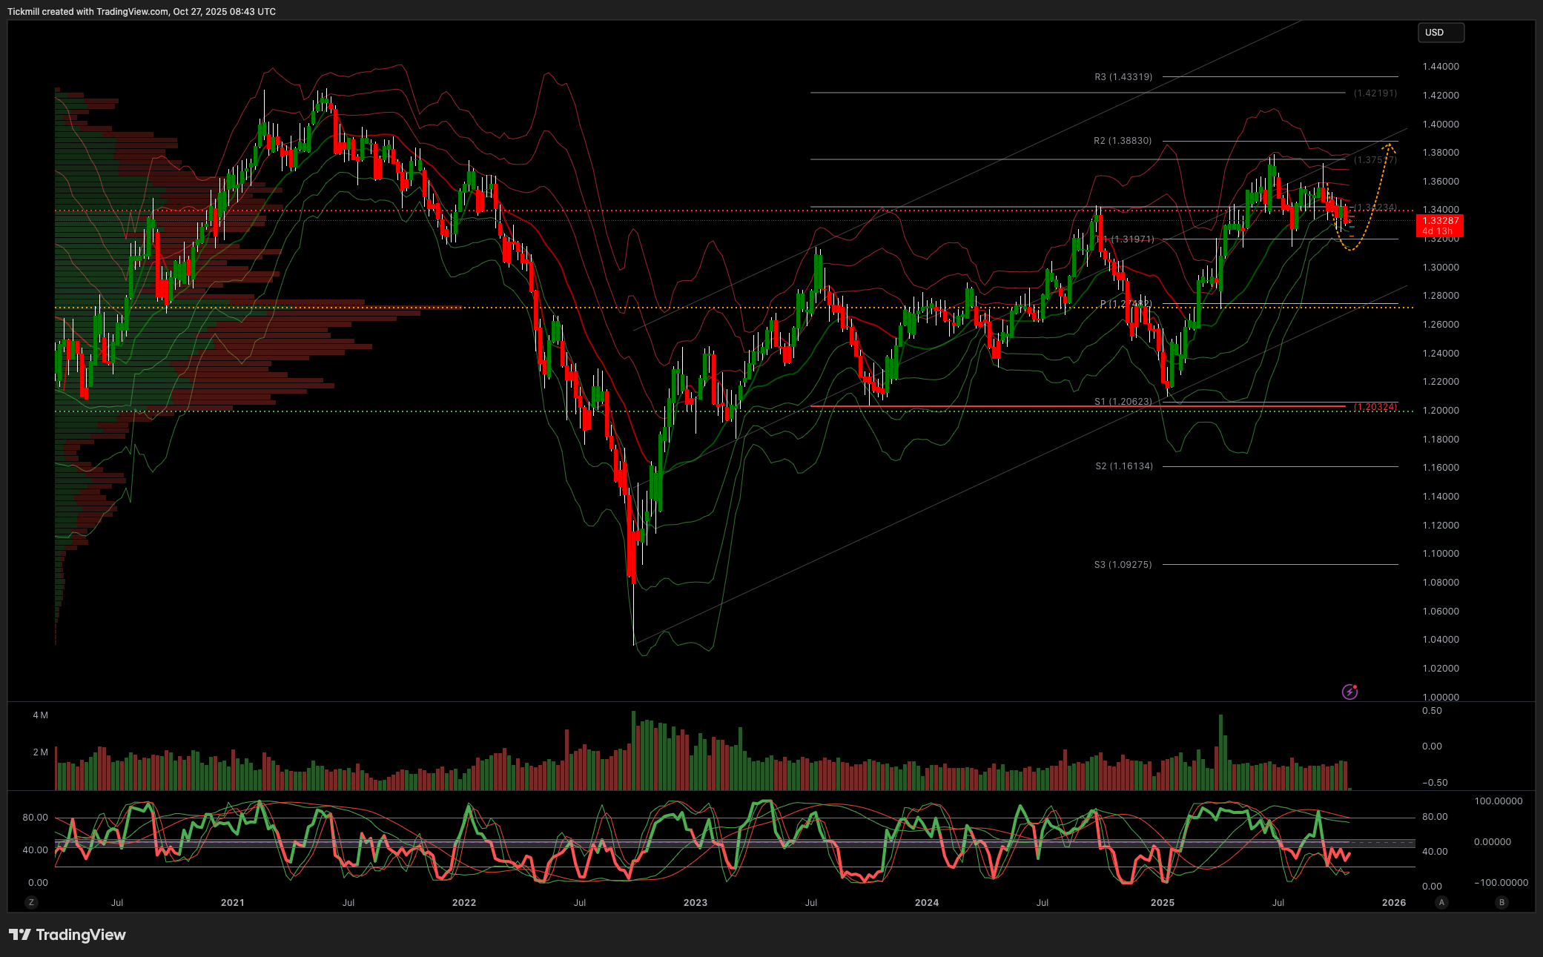Toggle the A auto-scale button
The height and width of the screenshot is (957, 1543).
point(1441,902)
